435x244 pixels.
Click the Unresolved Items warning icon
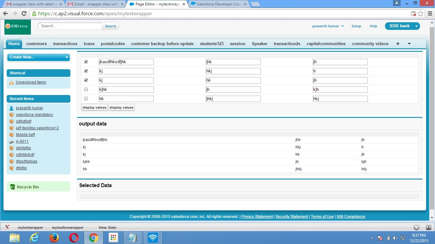tap(11, 82)
